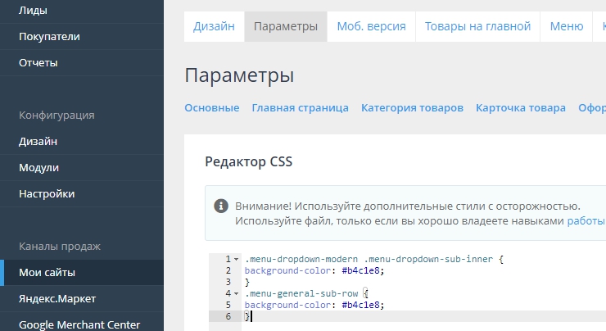Open the Категория товаров section link
The height and width of the screenshot is (331, 606).
point(412,107)
